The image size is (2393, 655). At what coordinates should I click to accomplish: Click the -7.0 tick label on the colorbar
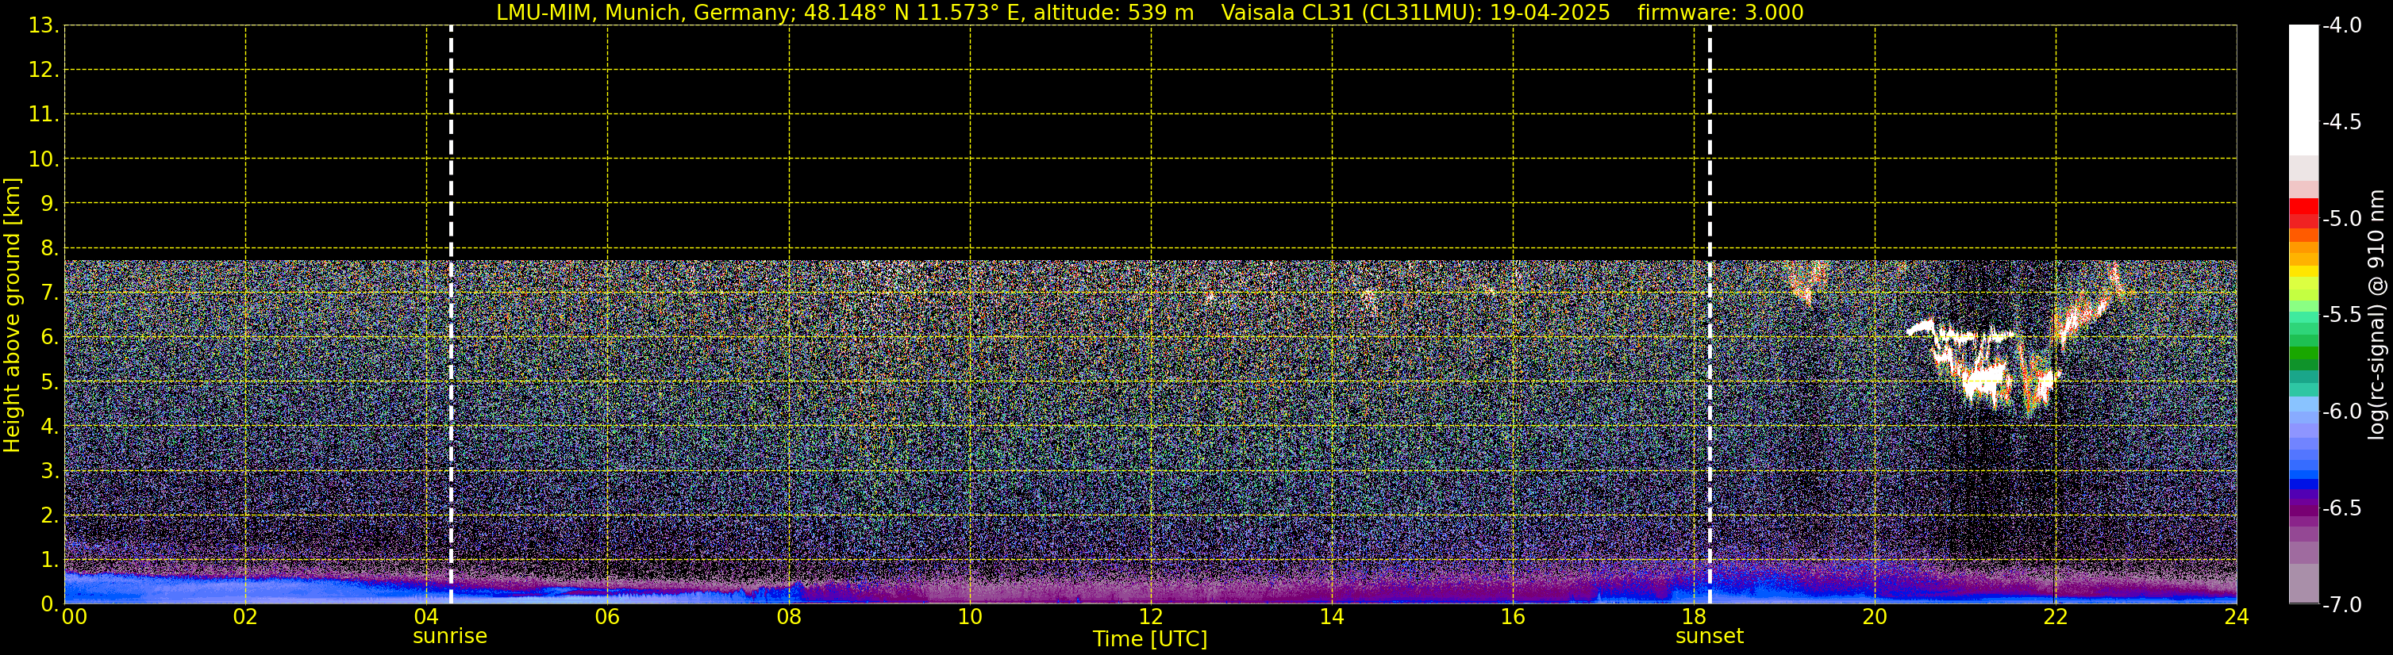click(x=2341, y=605)
